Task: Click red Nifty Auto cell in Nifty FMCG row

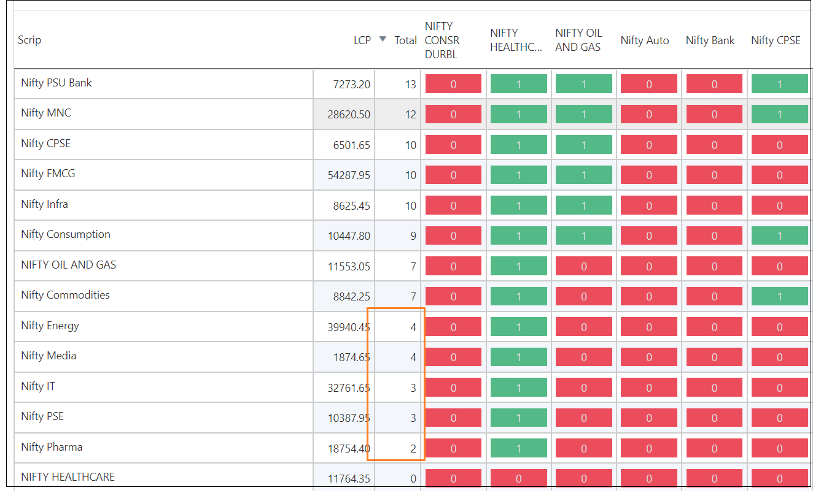Action: coord(649,175)
